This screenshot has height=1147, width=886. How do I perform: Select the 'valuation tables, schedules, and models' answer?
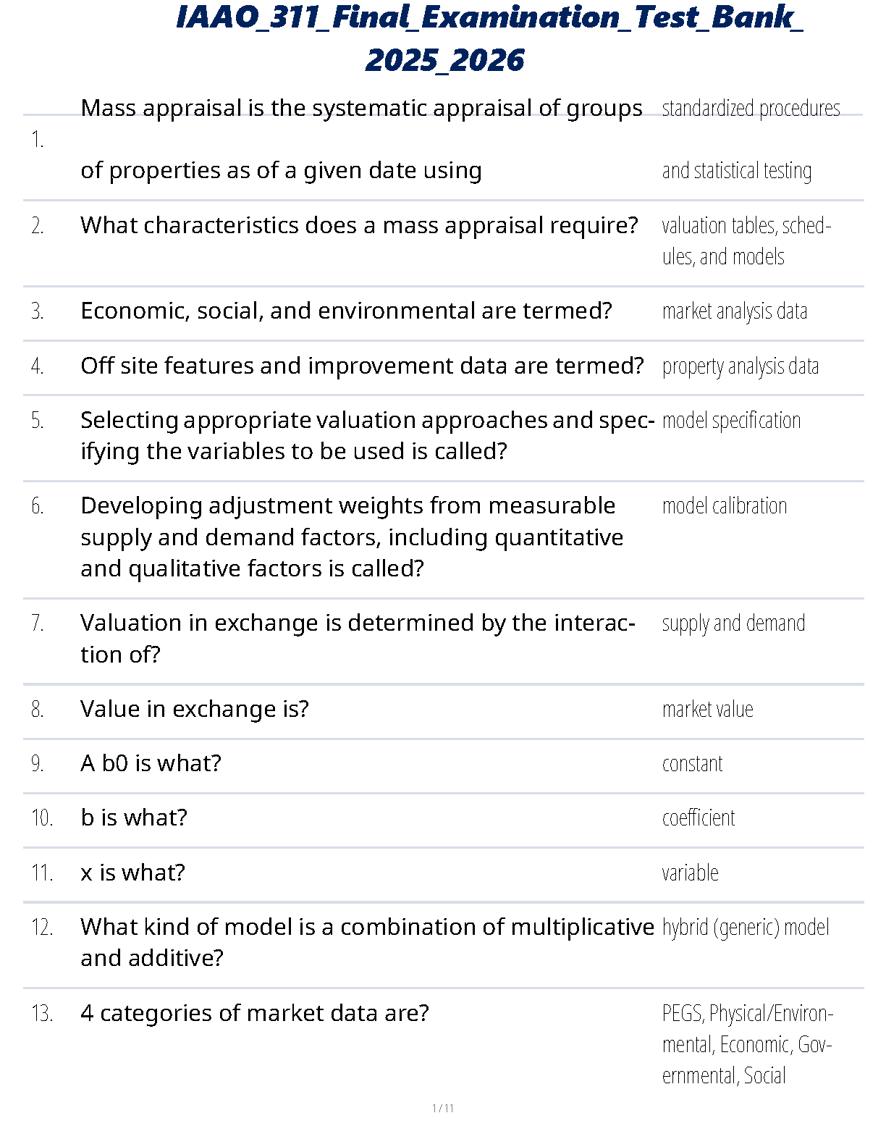tap(746, 240)
